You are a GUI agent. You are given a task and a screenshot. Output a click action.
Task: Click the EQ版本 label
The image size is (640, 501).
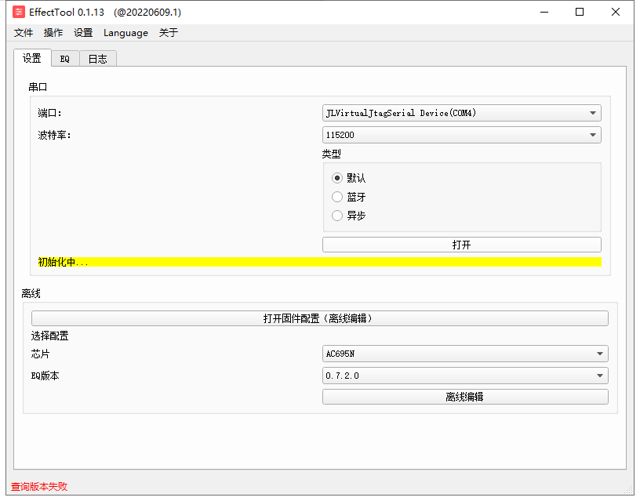point(45,376)
